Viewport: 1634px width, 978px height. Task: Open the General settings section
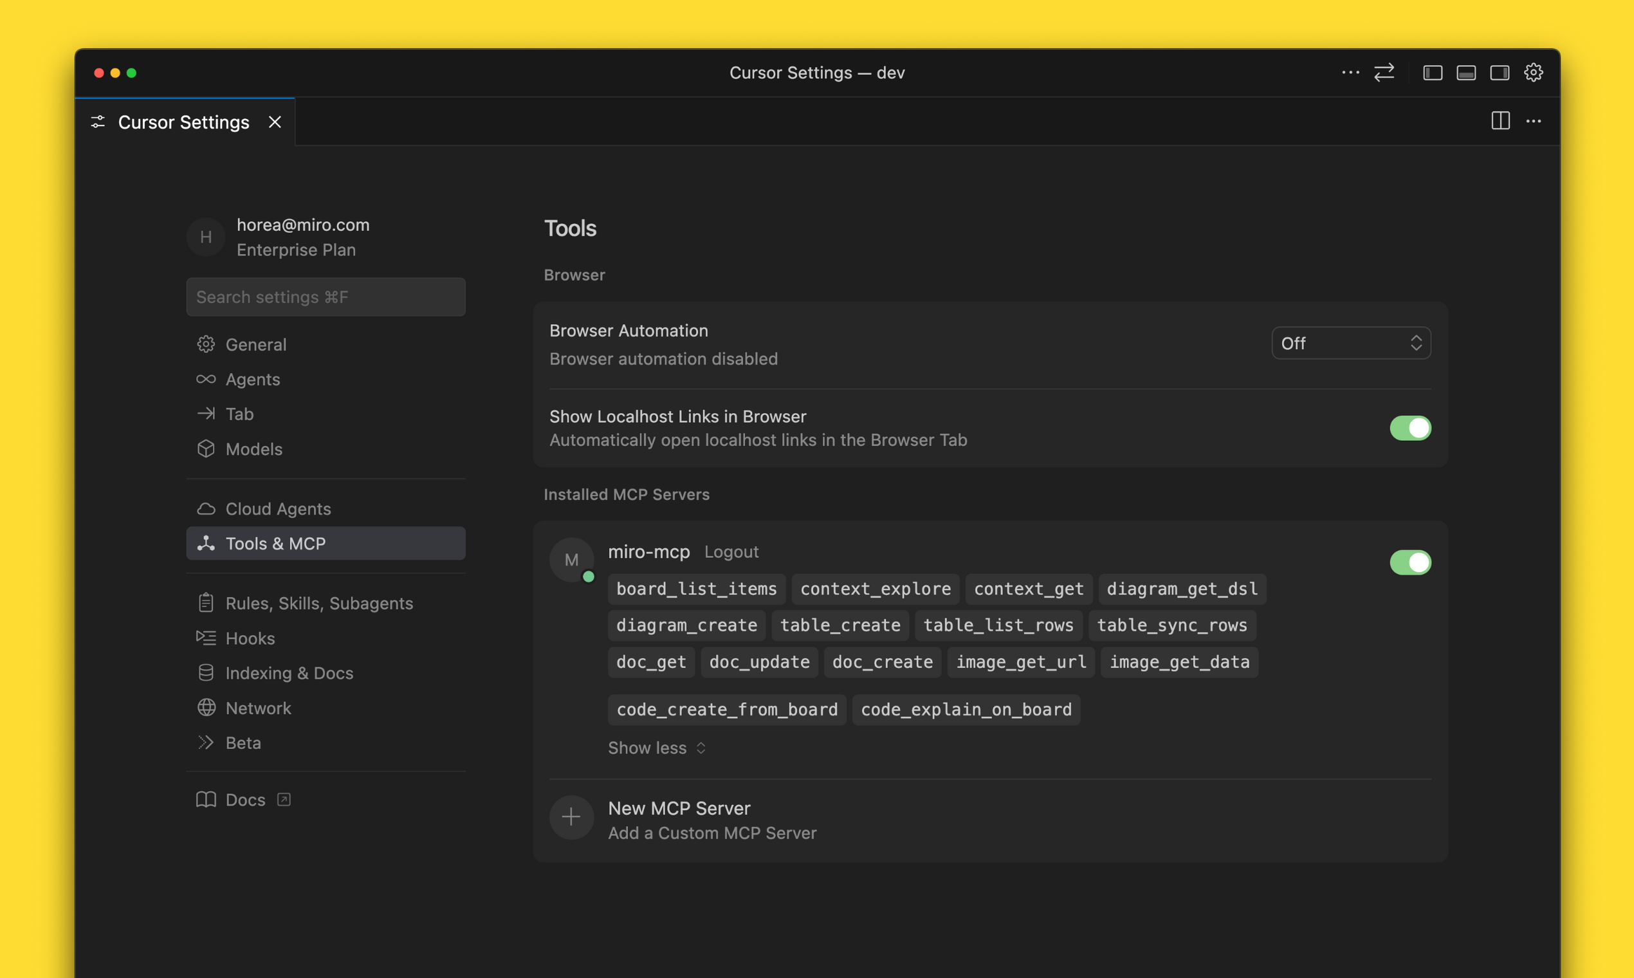[256, 344]
